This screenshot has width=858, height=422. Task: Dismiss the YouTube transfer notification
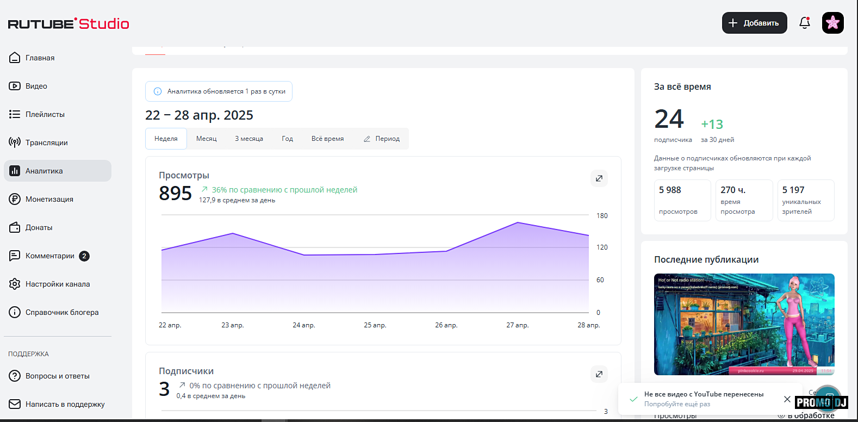[x=787, y=399]
